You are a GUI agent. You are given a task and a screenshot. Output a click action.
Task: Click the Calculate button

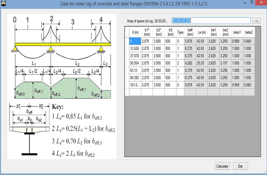222,166
